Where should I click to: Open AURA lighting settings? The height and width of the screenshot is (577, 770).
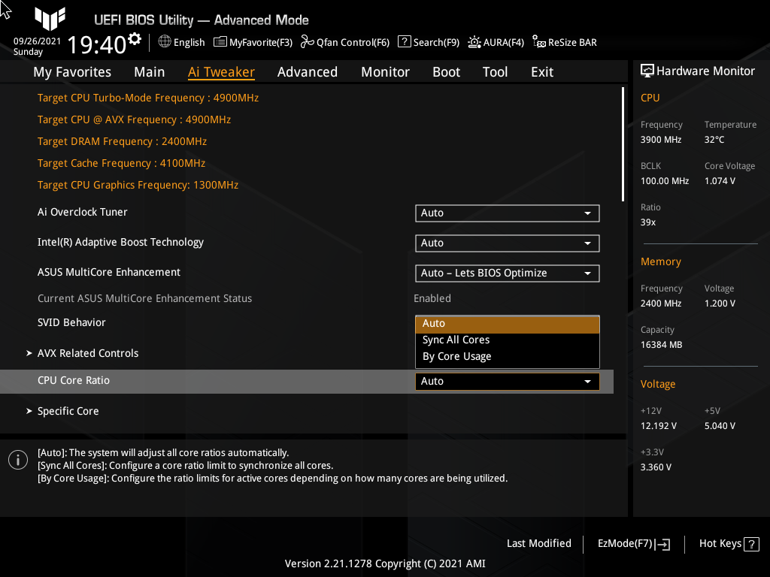coord(496,42)
